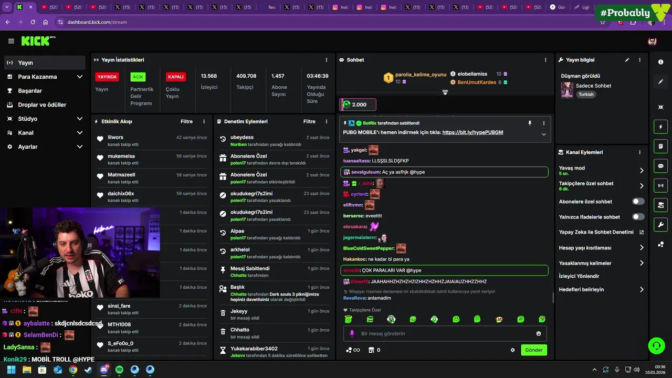Open the emoji picker in chat input
The height and width of the screenshot is (378, 672).
pyautogui.click(x=539, y=333)
